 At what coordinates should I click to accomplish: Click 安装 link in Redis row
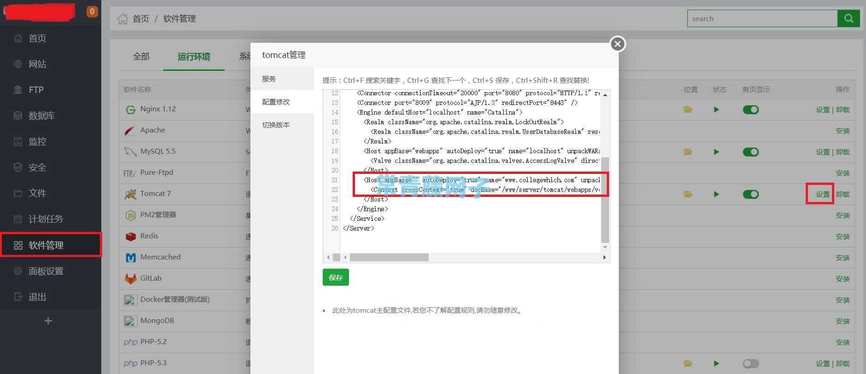pos(843,236)
